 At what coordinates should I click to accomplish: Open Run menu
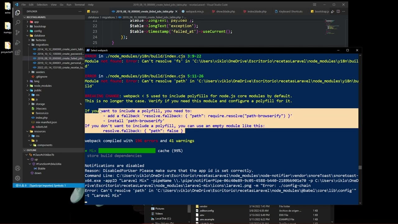click(x=69, y=5)
